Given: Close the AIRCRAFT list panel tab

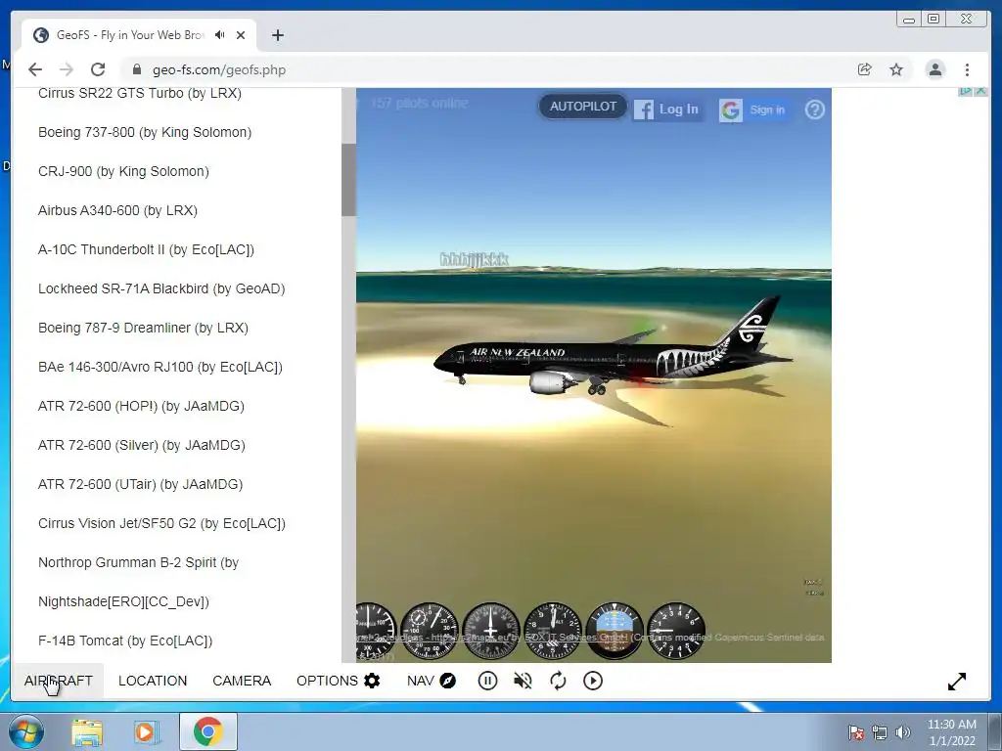Looking at the screenshot, I should pos(58,681).
